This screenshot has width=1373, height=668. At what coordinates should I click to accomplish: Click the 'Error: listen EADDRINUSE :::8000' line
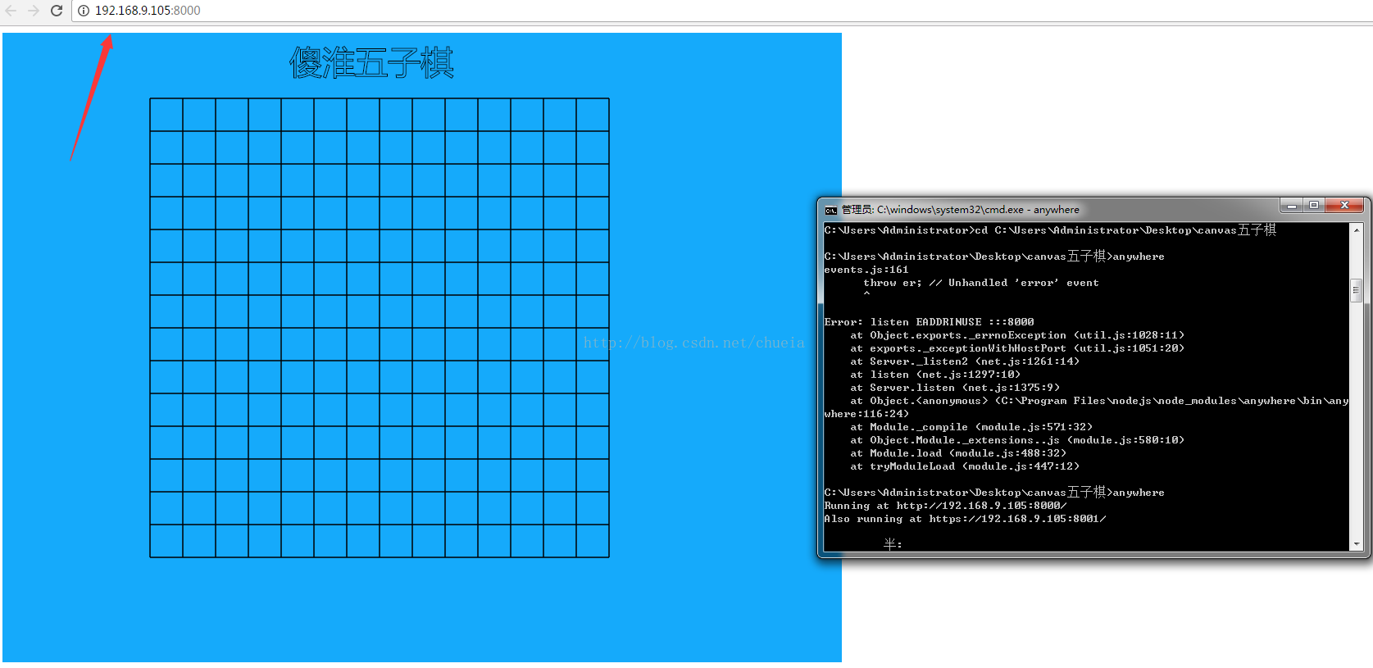(929, 322)
